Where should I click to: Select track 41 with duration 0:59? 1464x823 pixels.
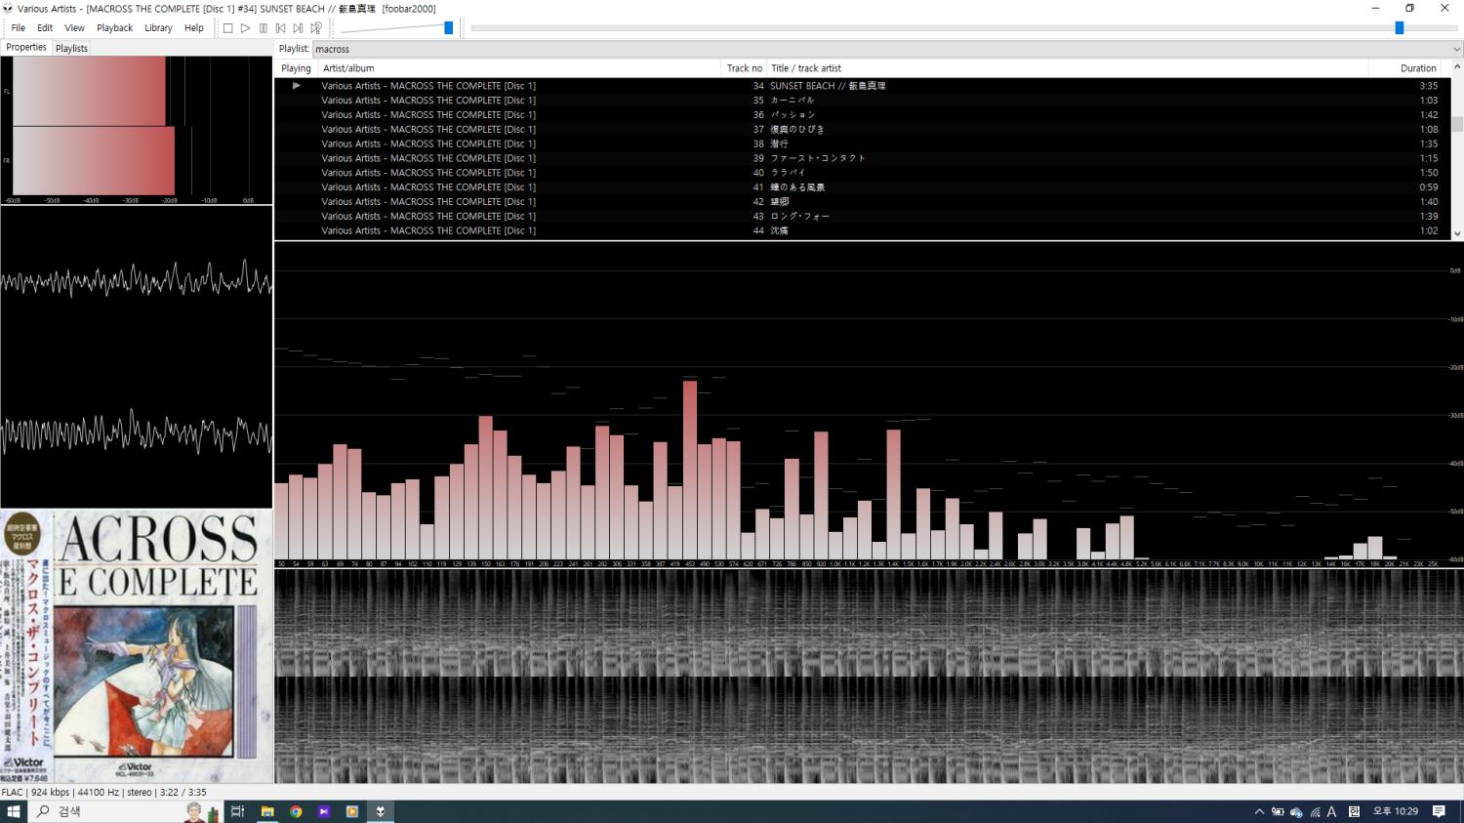click(862, 187)
